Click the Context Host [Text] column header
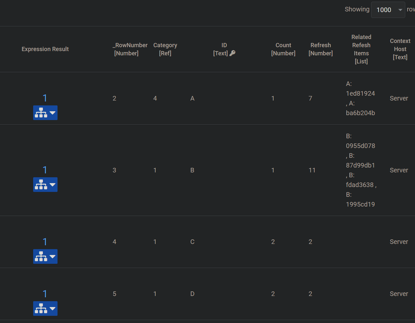This screenshot has width=415, height=323. click(x=400, y=49)
